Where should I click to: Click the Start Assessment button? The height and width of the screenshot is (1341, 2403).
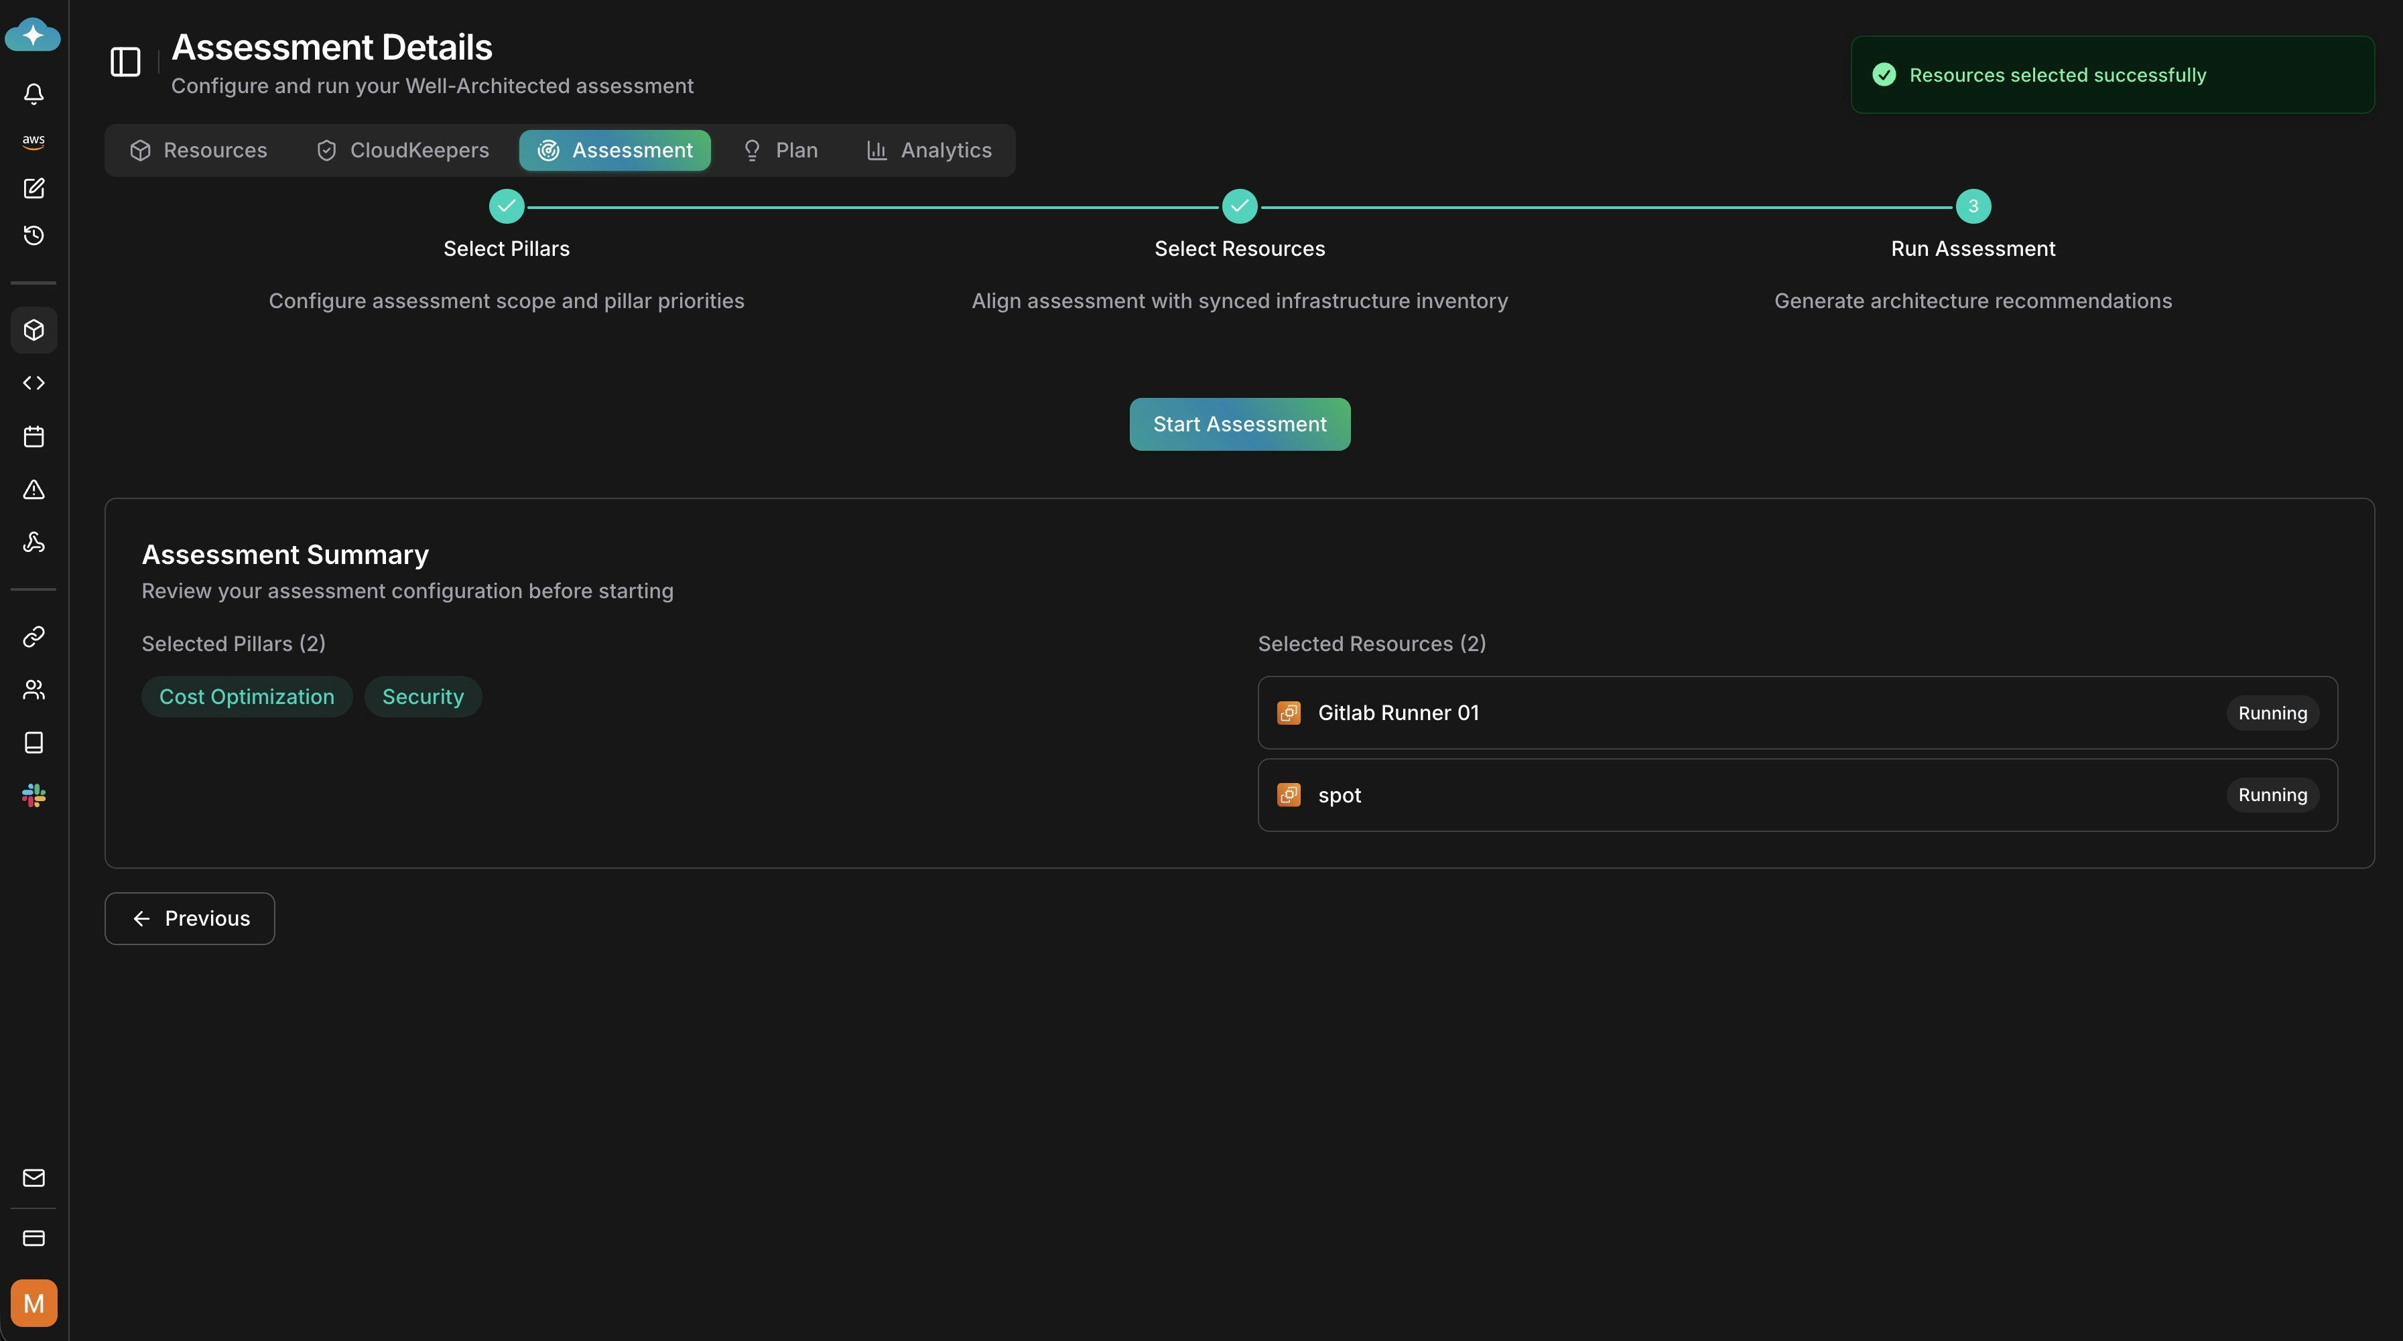(1240, 424)
